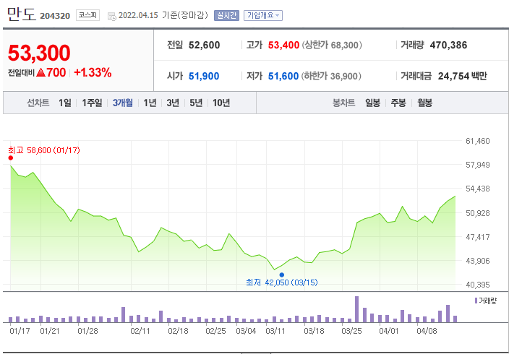Click the 시가 value 51,900
509x354 pixels.
click(204, 77)
